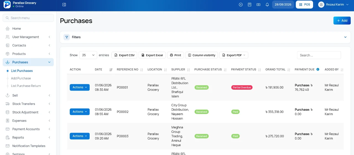Focus the table Search field
Viewport: 354px width, 155px height.
pyautogui.click(x=319, y=55)
